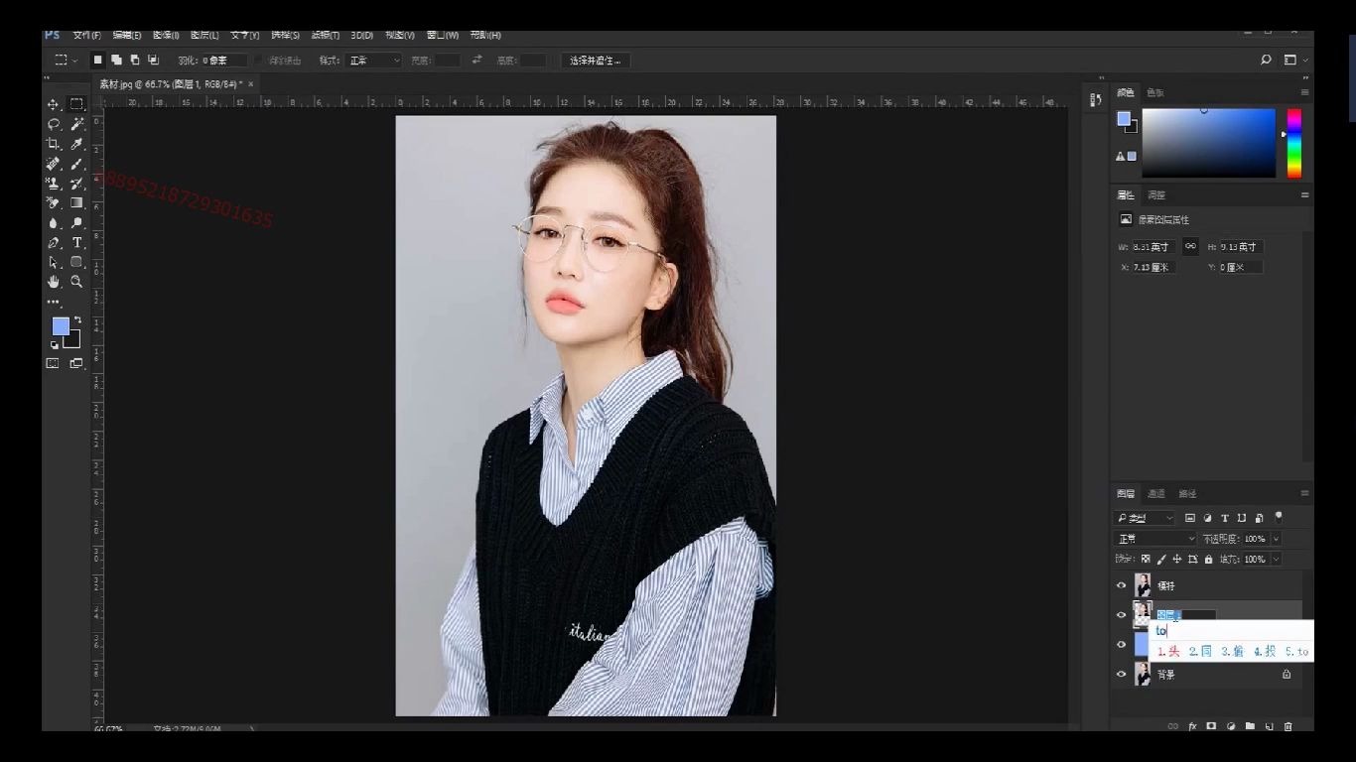Choose New selection mode in options bar
1356x762 pixels.
click(97, 61)
